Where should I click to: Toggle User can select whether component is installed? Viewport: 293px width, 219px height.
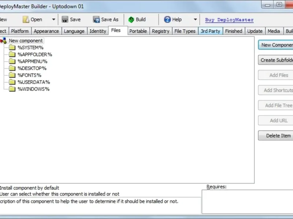tap(59, 194)
